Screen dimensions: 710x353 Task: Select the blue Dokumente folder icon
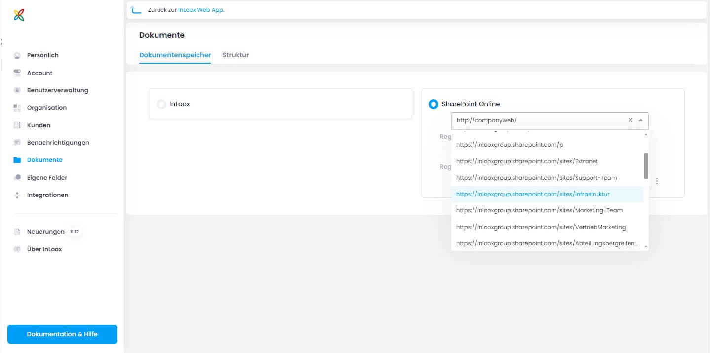point(17,159)
